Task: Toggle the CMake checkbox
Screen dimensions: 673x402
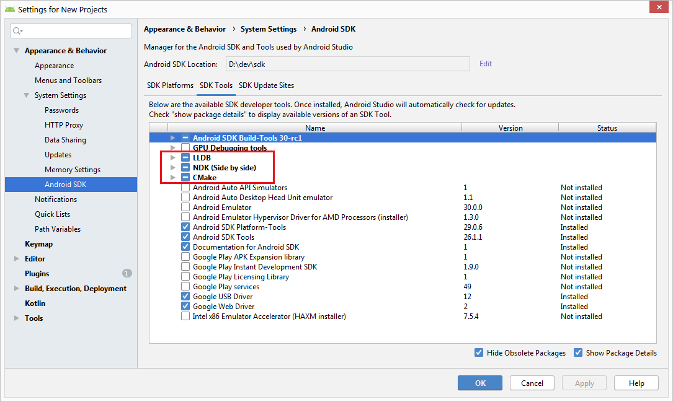Action: click(185, 177)
